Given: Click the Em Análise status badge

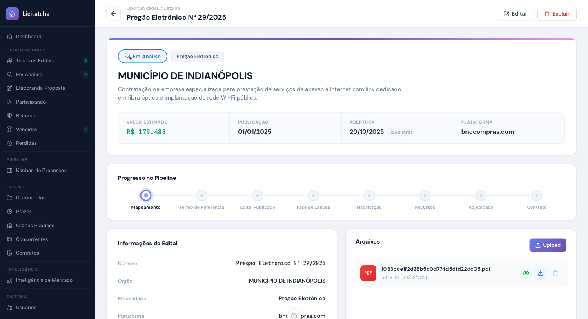Looking at the screenshot, I should [143, 56].
